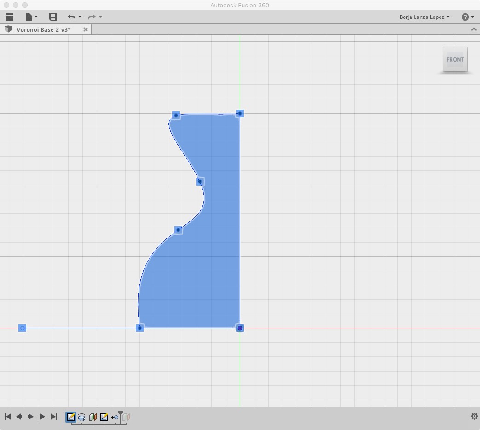Open the Data Panel grid icon

[x=10, y=17]
